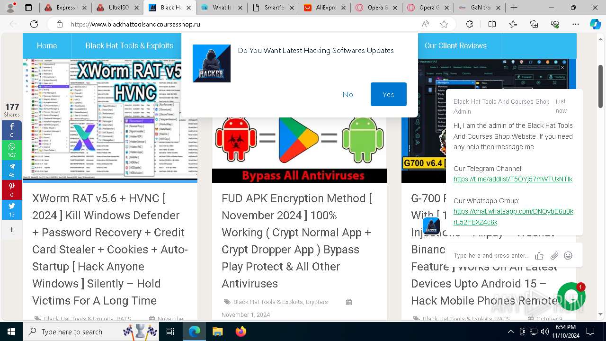
Task: Add this page to favorites
Action: point(444,24)
